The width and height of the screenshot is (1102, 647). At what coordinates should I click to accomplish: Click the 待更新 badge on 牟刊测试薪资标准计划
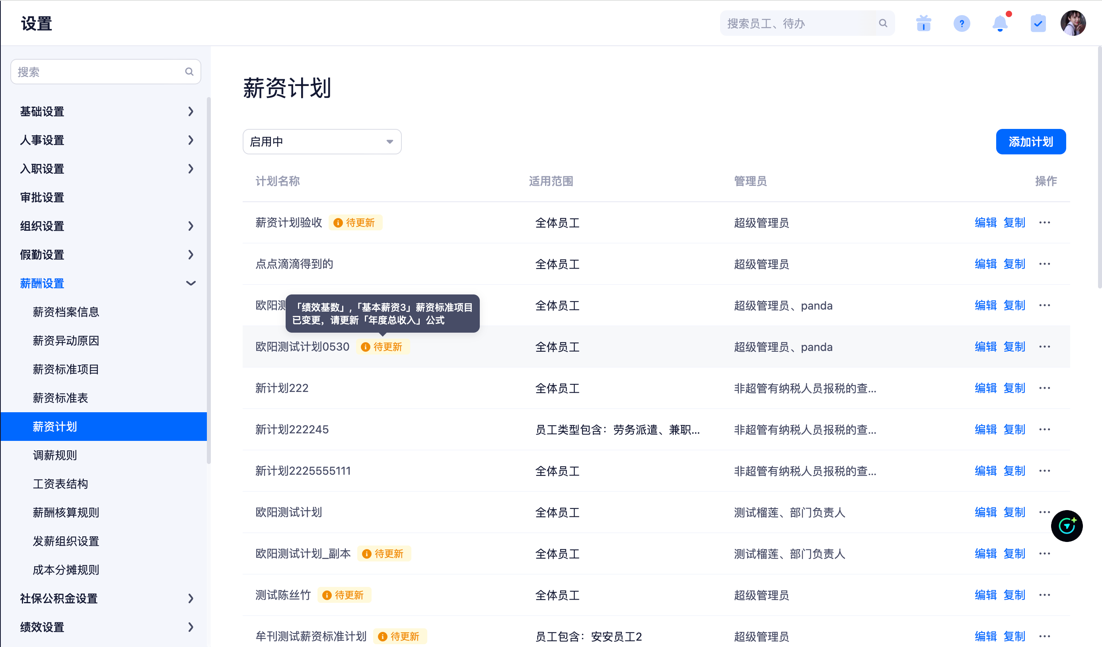click(x=400, y=636)
